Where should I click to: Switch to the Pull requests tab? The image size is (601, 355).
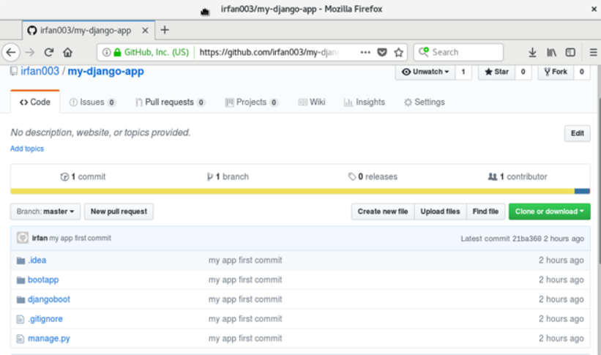[x=171, y=102]
